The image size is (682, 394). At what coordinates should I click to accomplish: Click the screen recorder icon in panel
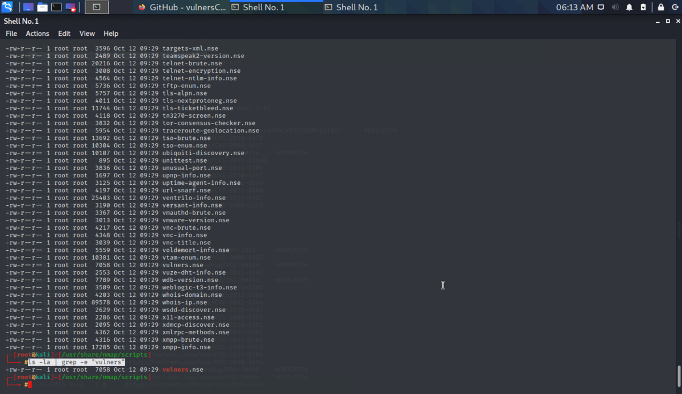70,7
